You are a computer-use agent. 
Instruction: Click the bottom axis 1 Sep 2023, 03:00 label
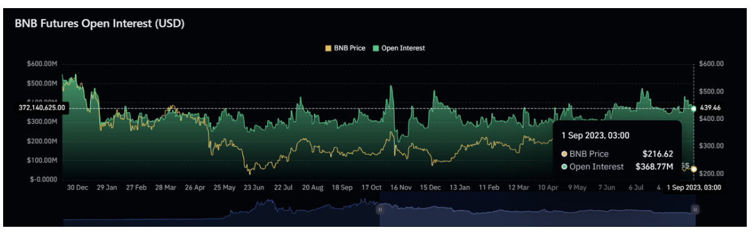coord(693,187)
